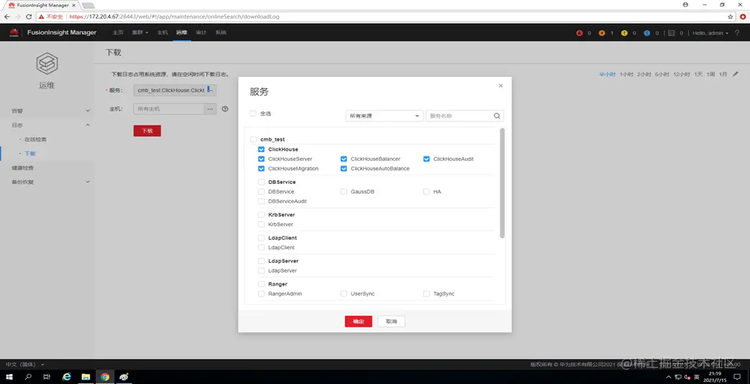Open the task list icon in header
750x384 pixels.
pyautogui.click(x=671, y=33)
